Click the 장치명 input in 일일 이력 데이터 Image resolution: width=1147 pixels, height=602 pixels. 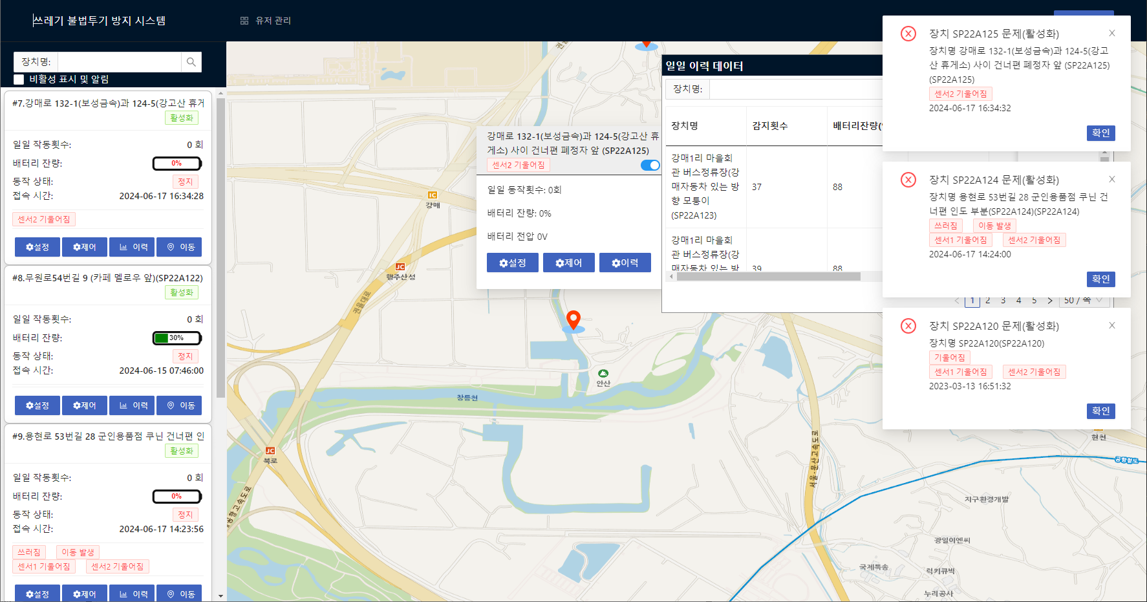796,89
